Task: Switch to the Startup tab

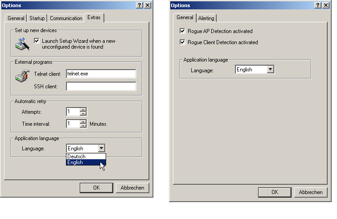Action: pyautogui.click(x=37, y=18)
